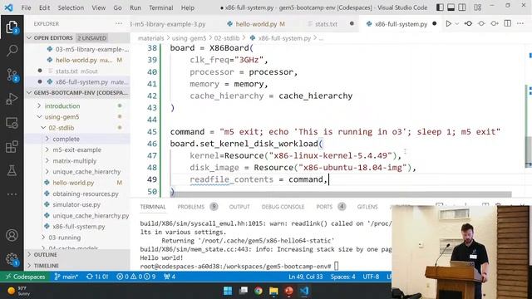Show additional activity bar views ellipsis
The height and width of the screenshot is (299, 532).
[12, 194]
